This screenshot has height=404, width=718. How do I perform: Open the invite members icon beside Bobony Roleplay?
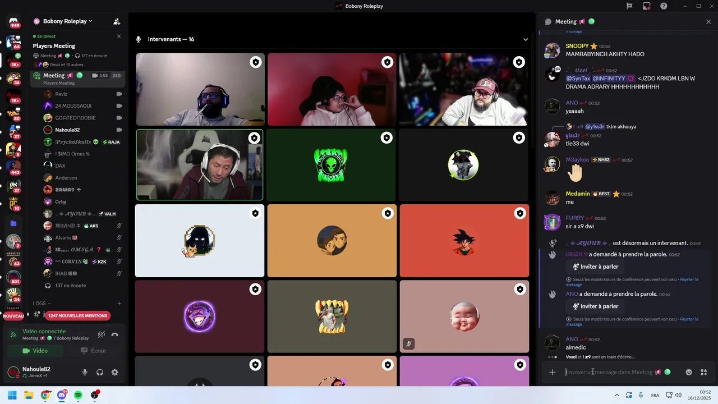click(x=117, y=21)
